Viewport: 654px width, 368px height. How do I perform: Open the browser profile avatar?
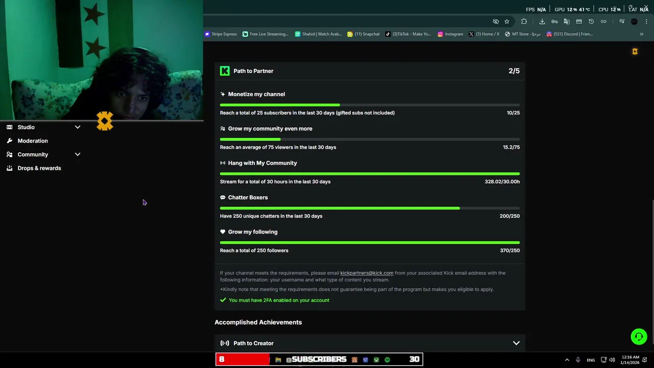(x=634, y=21)
